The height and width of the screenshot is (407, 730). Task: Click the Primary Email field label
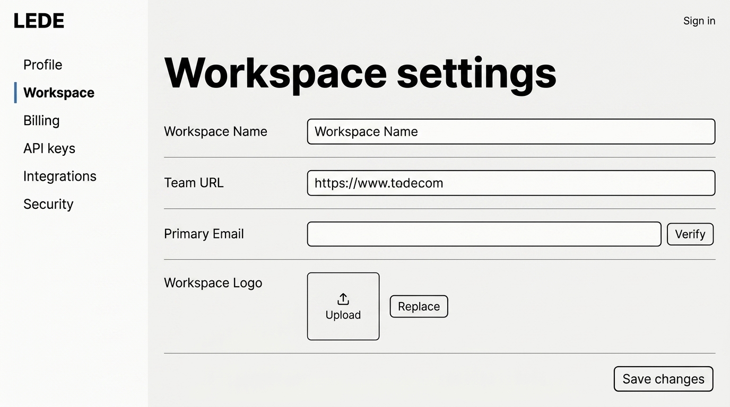pyautogui.click(x=204, y=234)
